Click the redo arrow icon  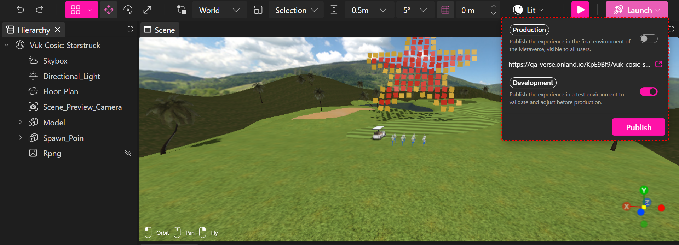point(40,10)
